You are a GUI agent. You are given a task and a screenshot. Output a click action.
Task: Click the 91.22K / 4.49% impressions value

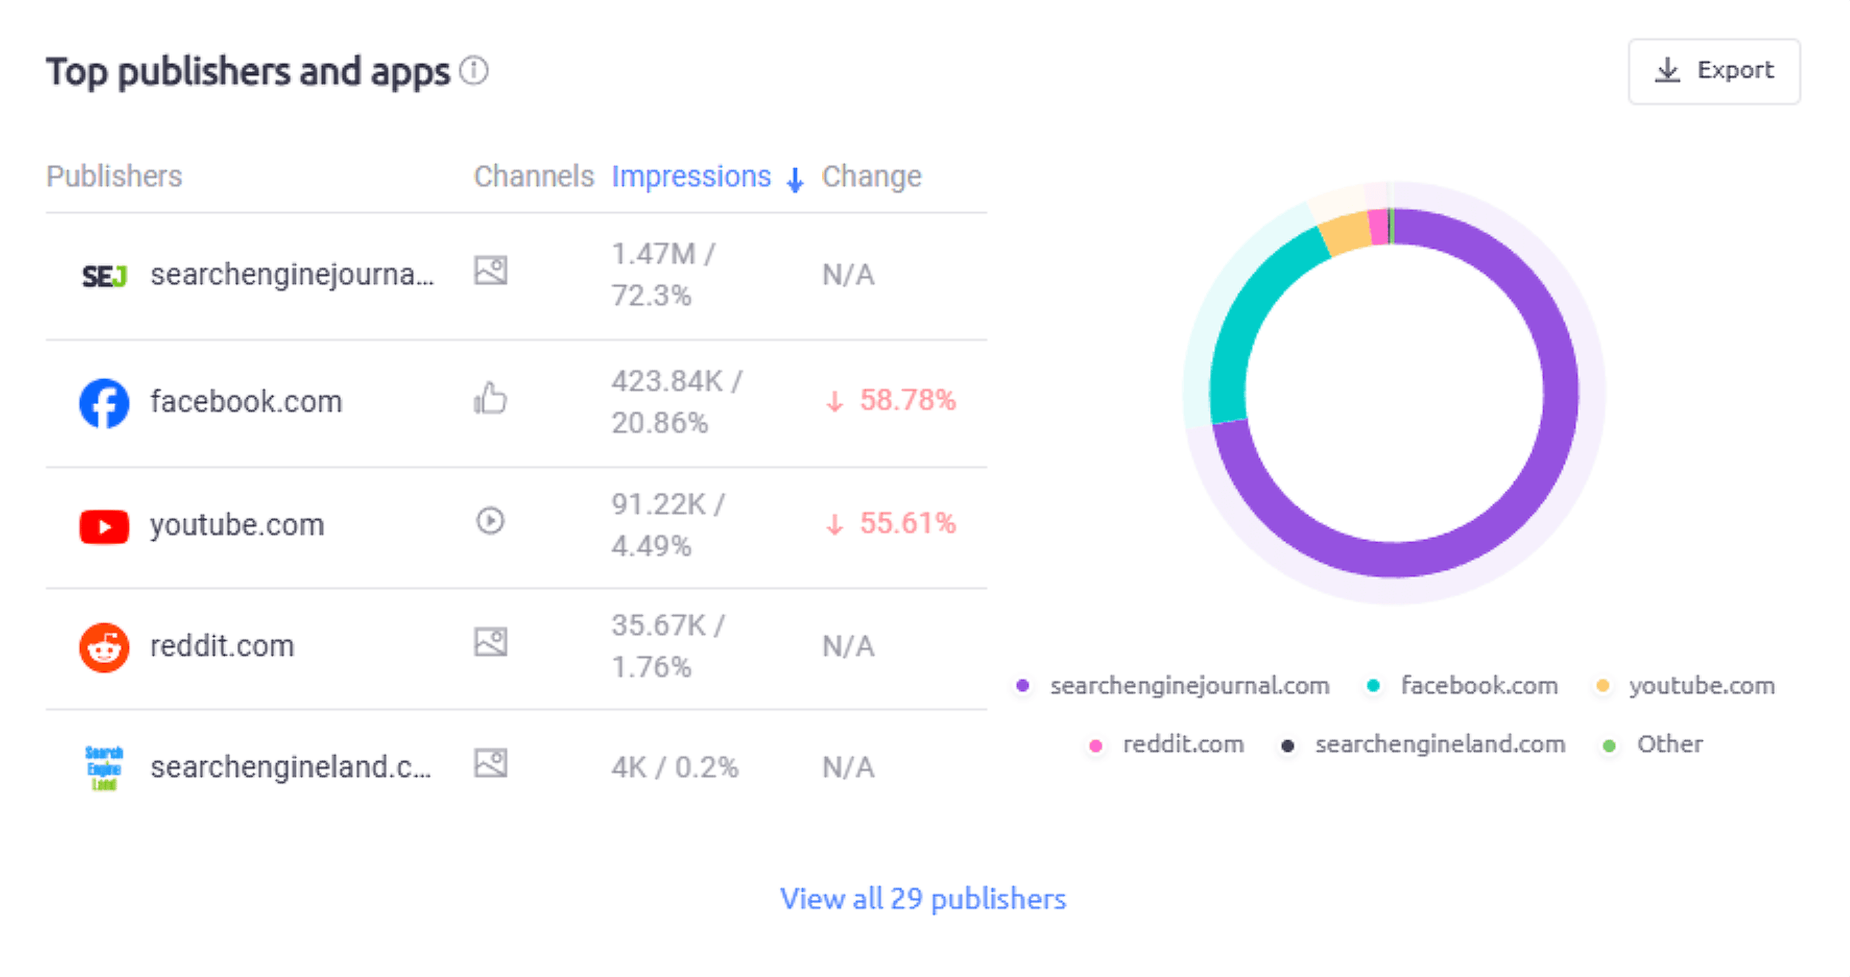click(x=668, y=526)
